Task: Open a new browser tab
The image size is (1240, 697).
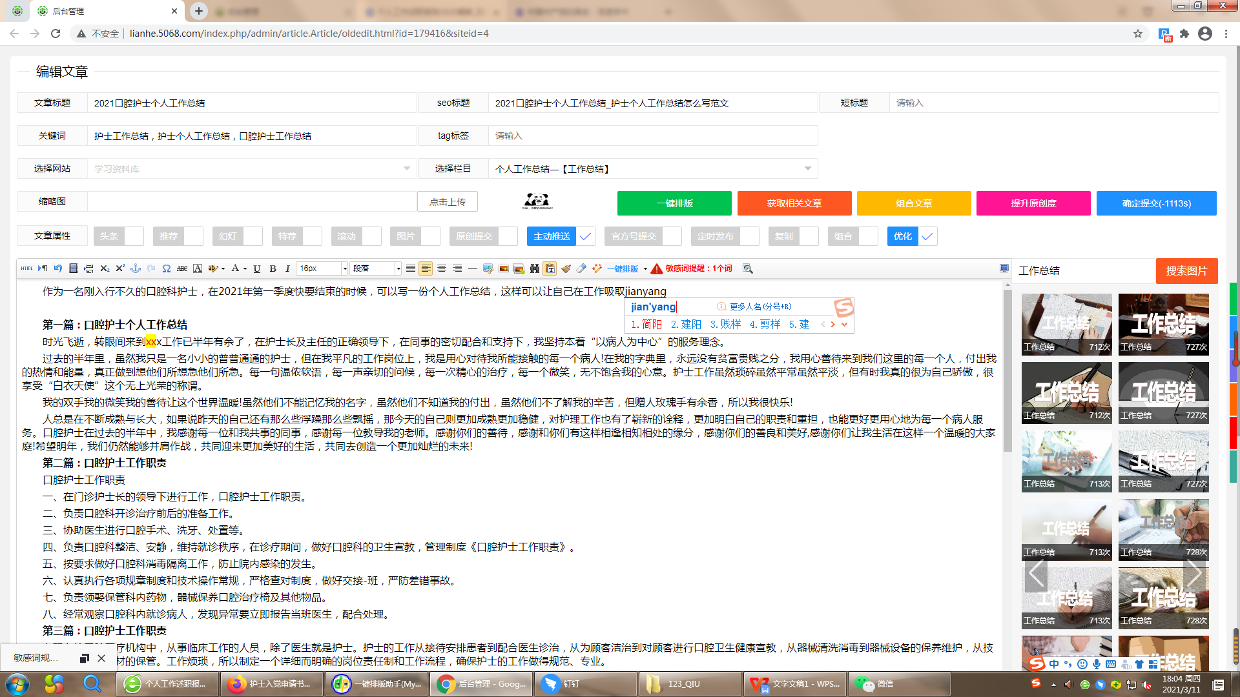Action: [x=198, y=11]
